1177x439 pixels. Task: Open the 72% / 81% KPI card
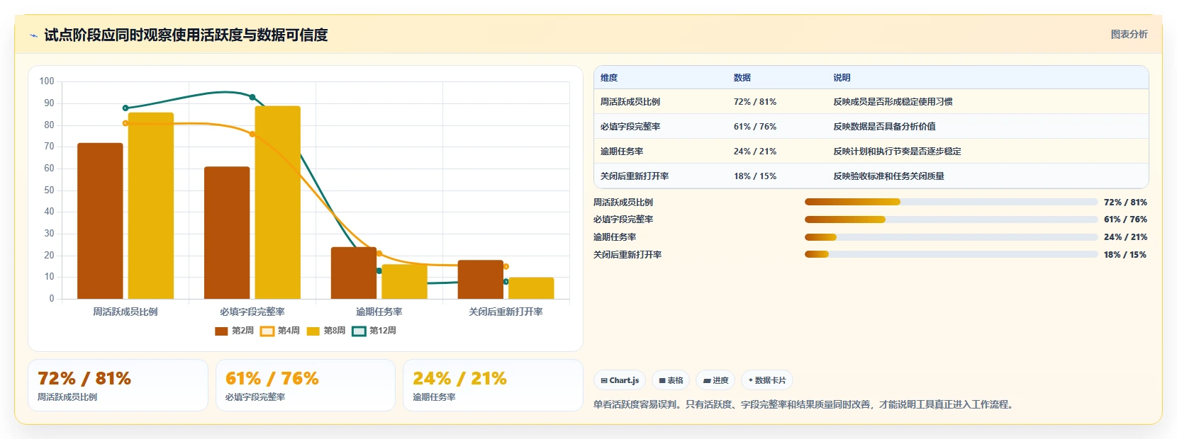[118, 385]
